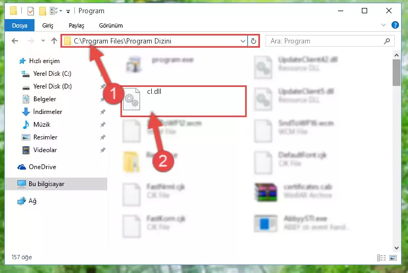Screen dimensions: 408x273
Task: Click the Ara: Program search box
Action: pyautogui.click(x=329, y=41)
